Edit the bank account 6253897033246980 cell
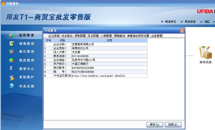Screen dimensions: 215x130 (x=109, y=68)
